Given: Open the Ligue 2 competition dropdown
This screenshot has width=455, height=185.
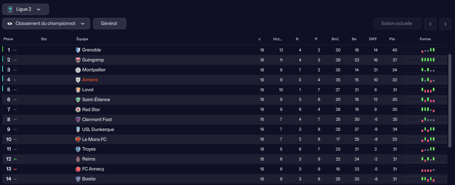Looking at the screenshot, I should tap(26, 9).
